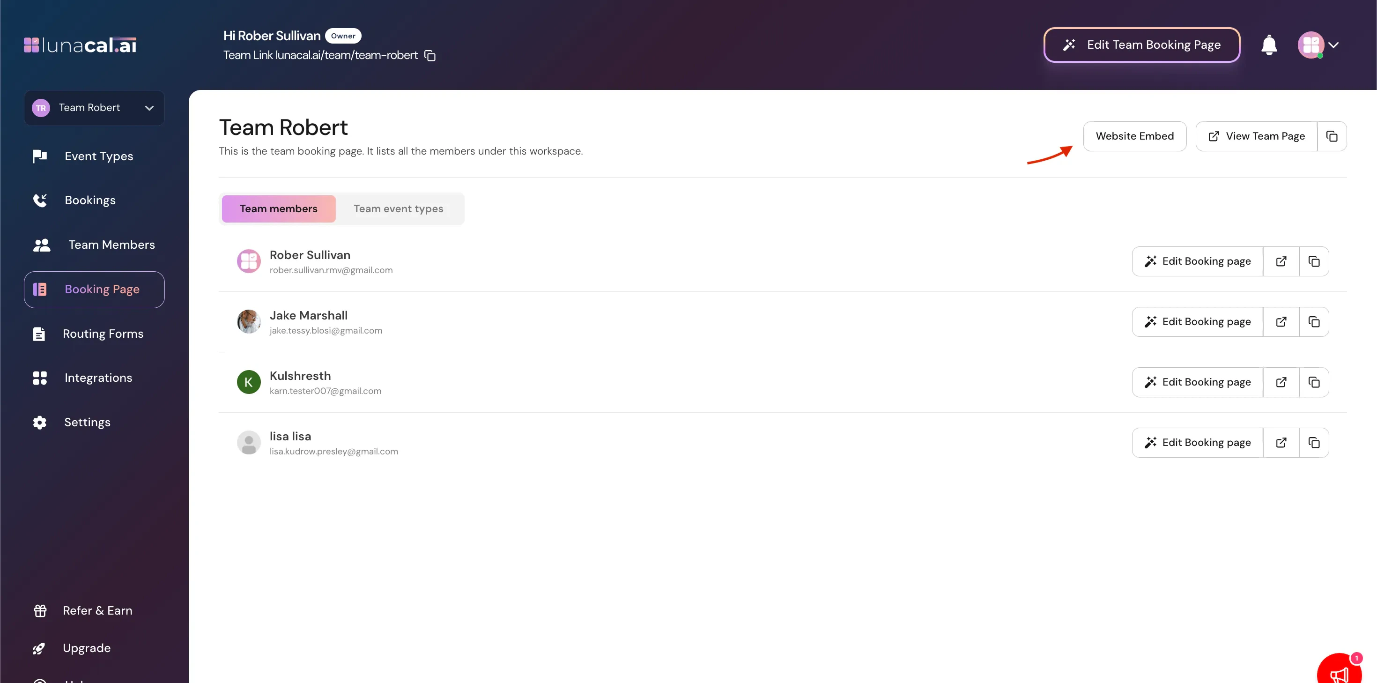1377x683 pixels.
Task: Click Rober Sullivan's avatar thumbnail
Action: (249, 261)
